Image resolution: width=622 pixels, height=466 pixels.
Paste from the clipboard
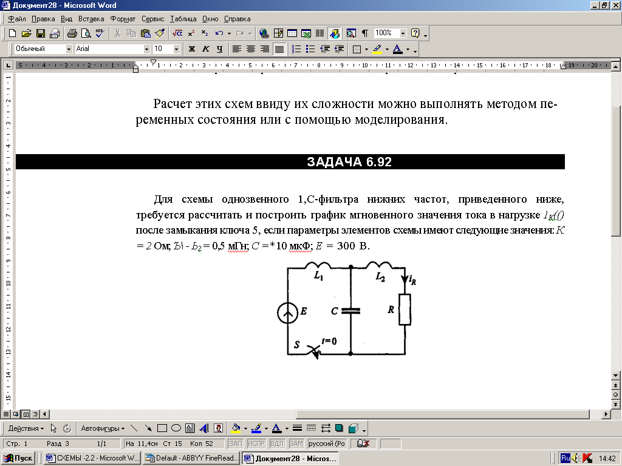(x=146, y=33)
